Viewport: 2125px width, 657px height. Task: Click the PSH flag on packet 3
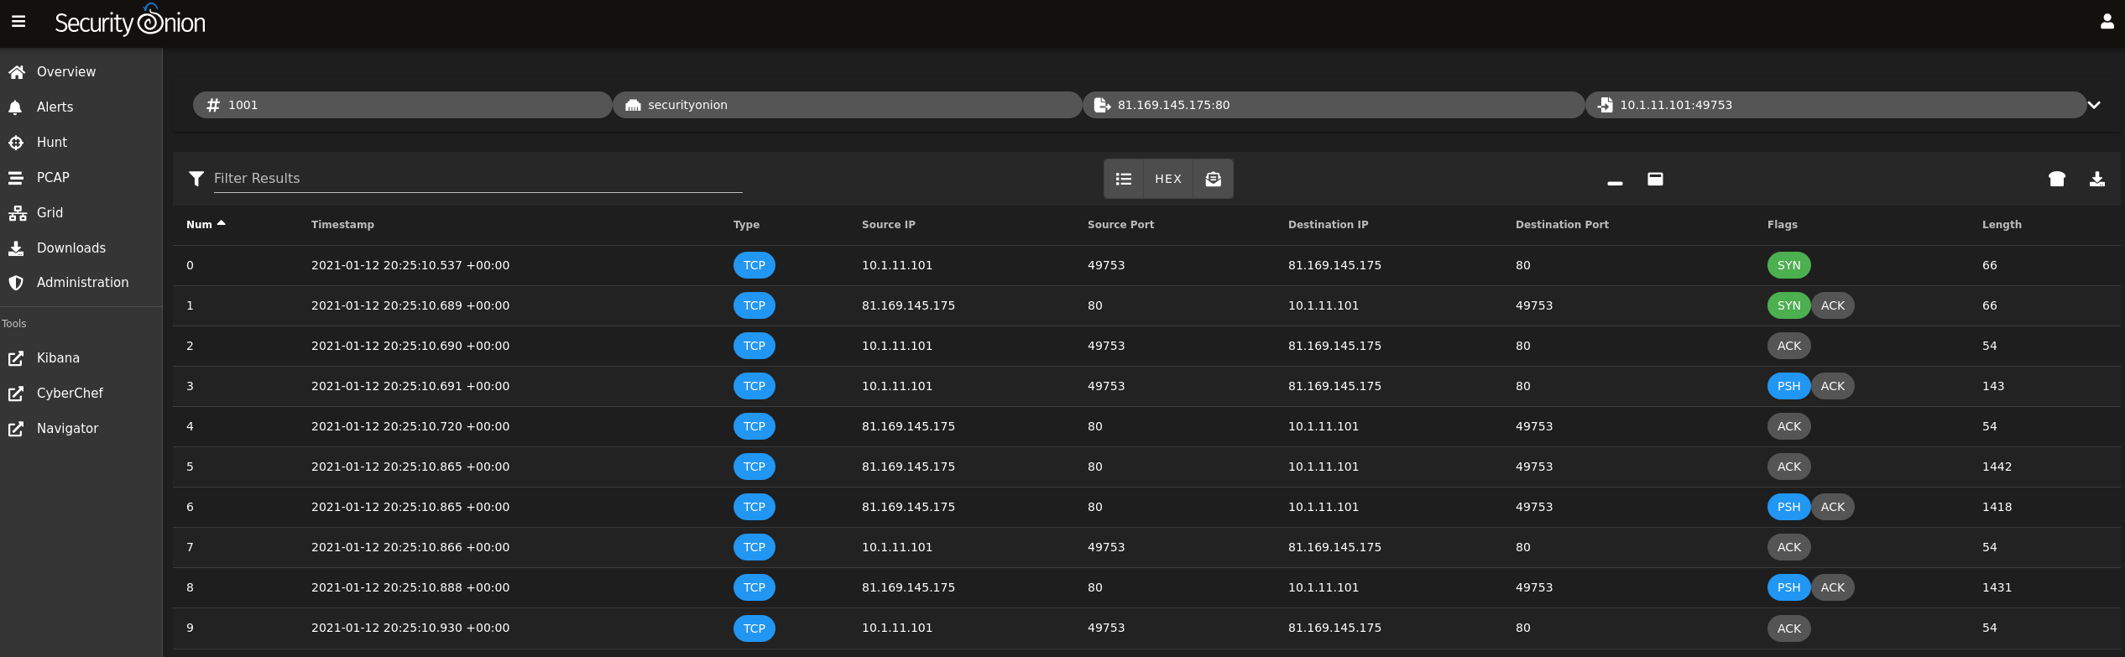[x=1788, y=386]
